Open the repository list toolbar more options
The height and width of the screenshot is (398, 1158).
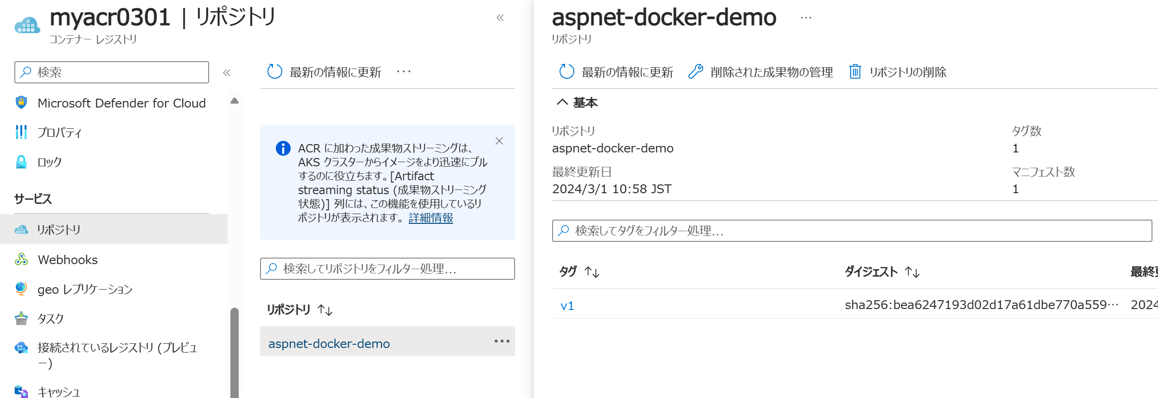coord(404,72)
